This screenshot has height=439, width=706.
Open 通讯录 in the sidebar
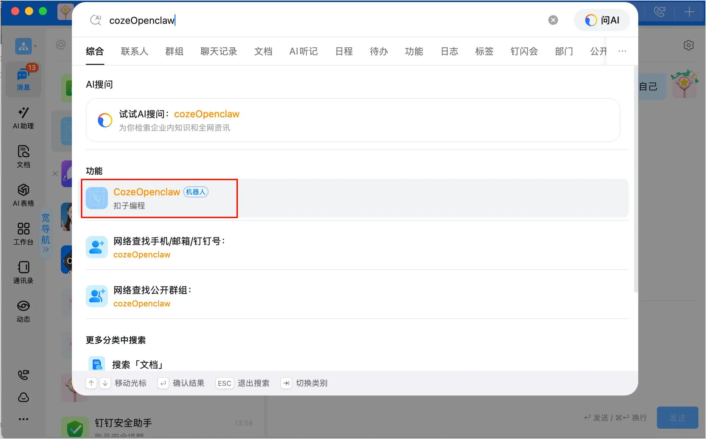pyautogui.click(x=24, y=273)
